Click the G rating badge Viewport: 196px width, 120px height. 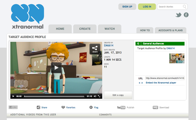click(138, 44)
